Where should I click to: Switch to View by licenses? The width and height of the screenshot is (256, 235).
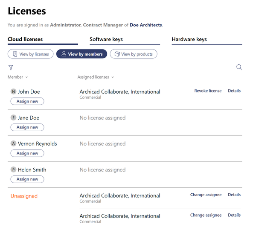point(31,54)
